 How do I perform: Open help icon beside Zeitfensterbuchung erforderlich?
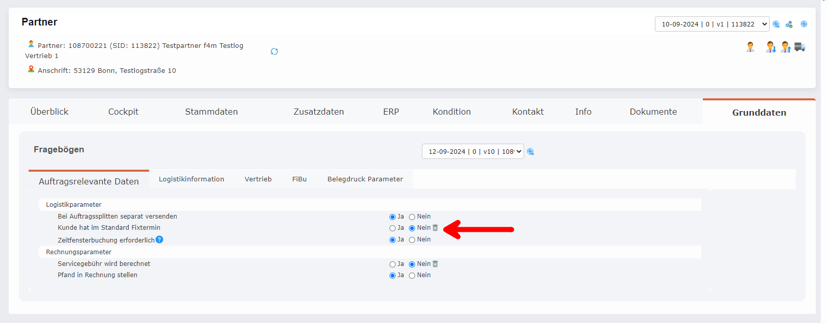click(x=159, y=239)
